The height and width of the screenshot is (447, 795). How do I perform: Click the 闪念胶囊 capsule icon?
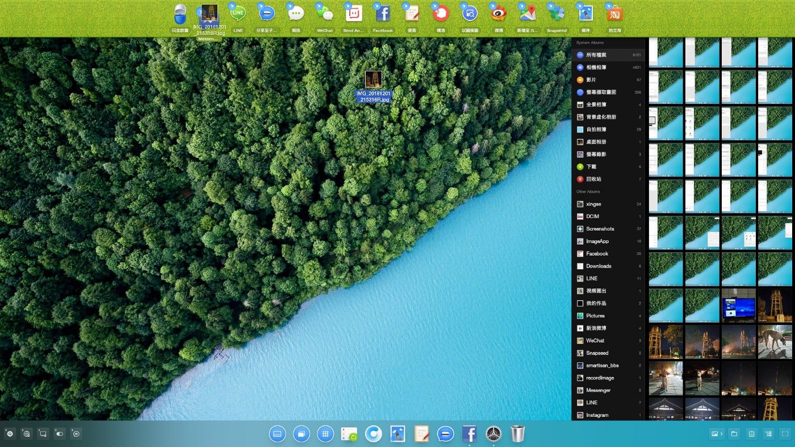click(180, 14)
